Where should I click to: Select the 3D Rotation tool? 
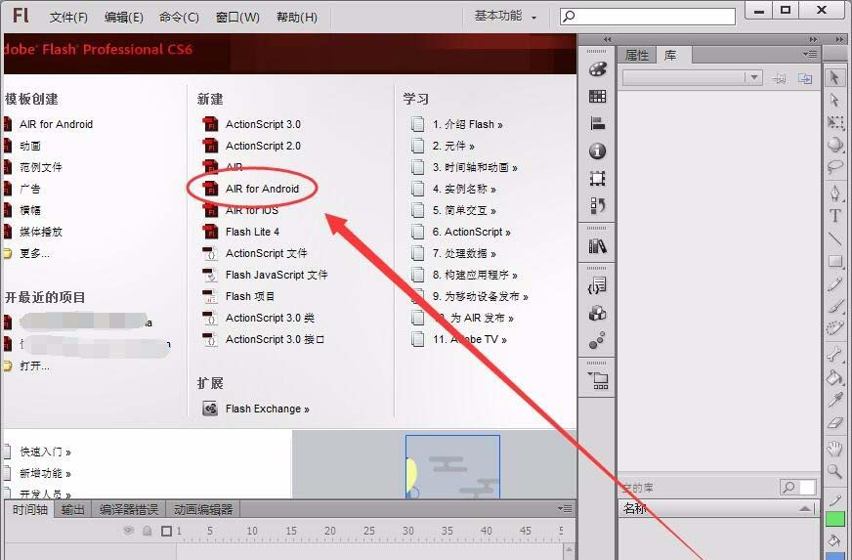(x=835, y=144)
